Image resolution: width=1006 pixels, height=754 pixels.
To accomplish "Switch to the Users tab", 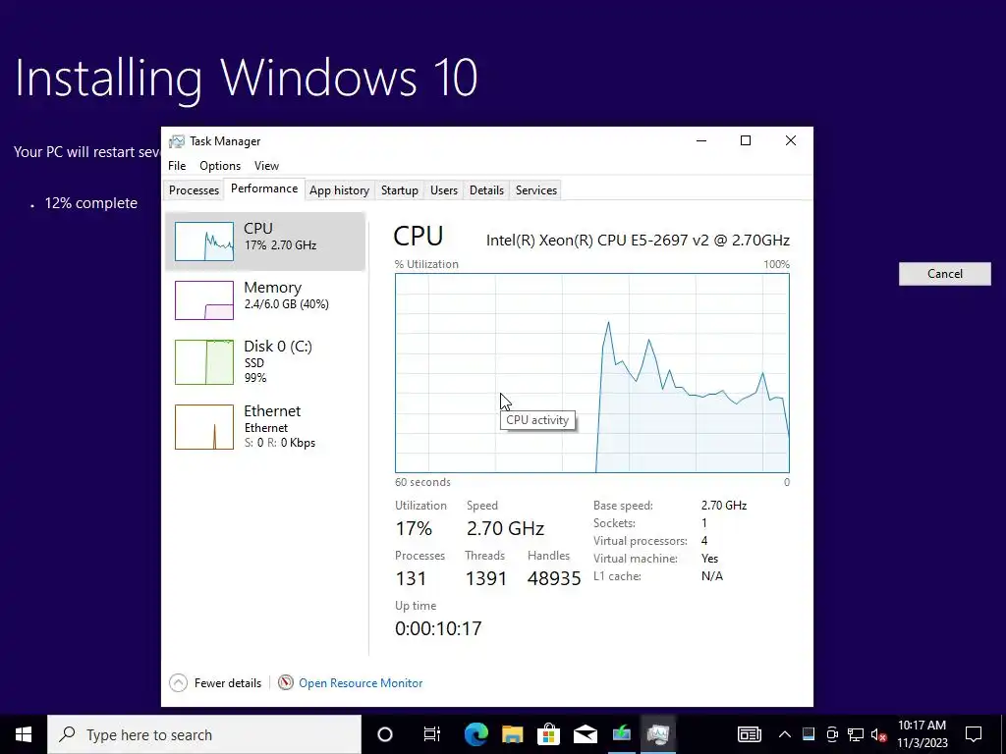I will [444, 190].
